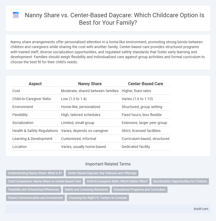Click 'Home-like, personalized' cell
216x221 pixels.
90,107
